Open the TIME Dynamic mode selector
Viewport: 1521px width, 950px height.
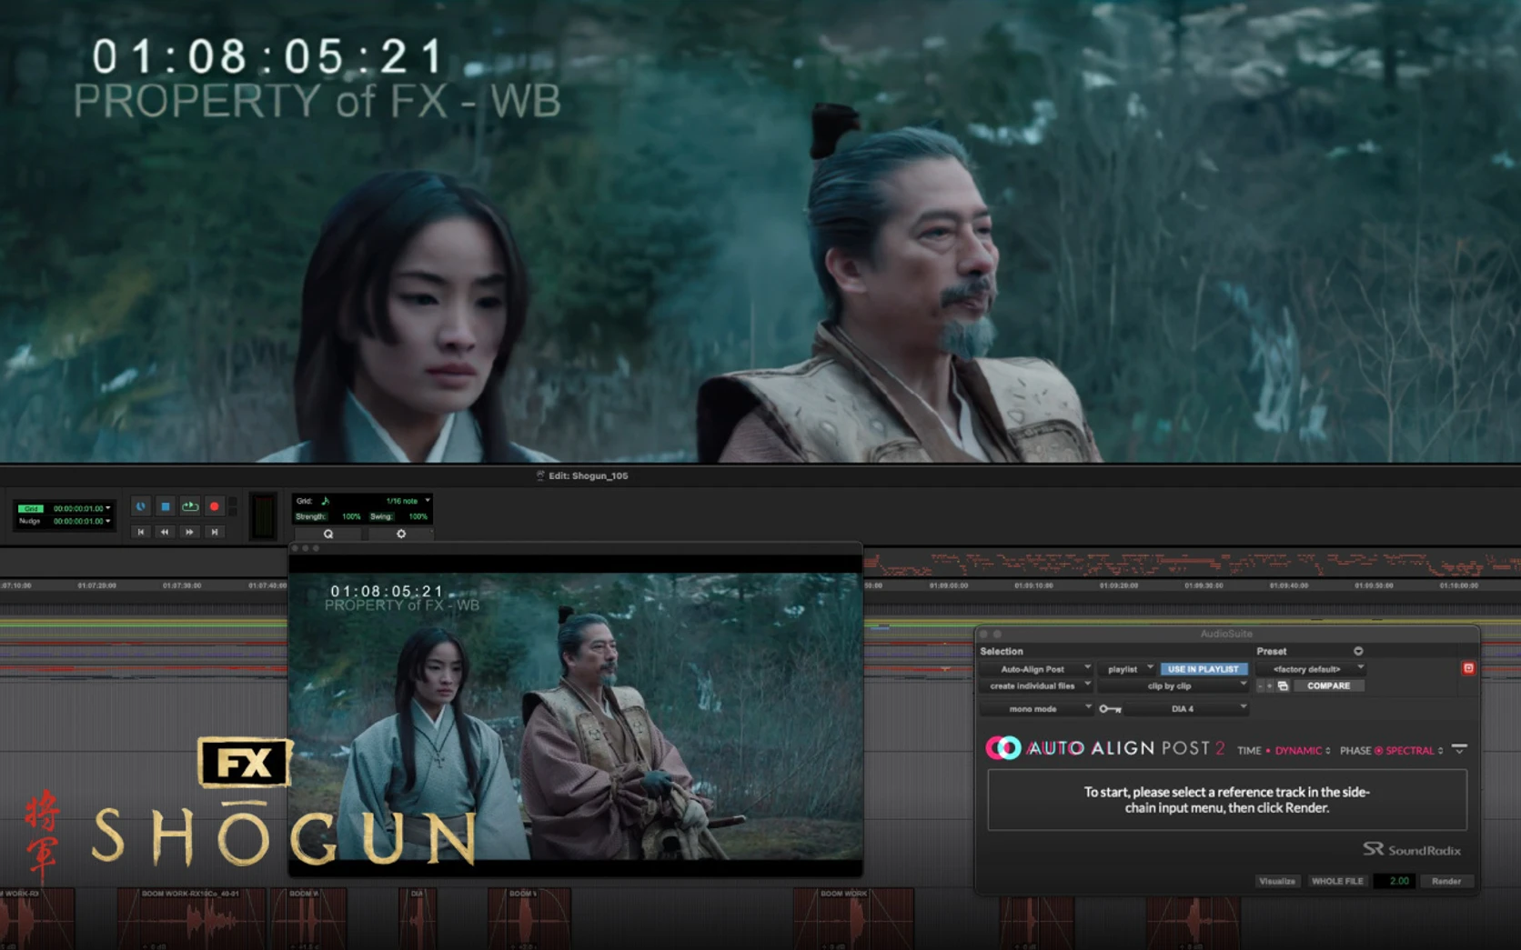coord(1302,751)
